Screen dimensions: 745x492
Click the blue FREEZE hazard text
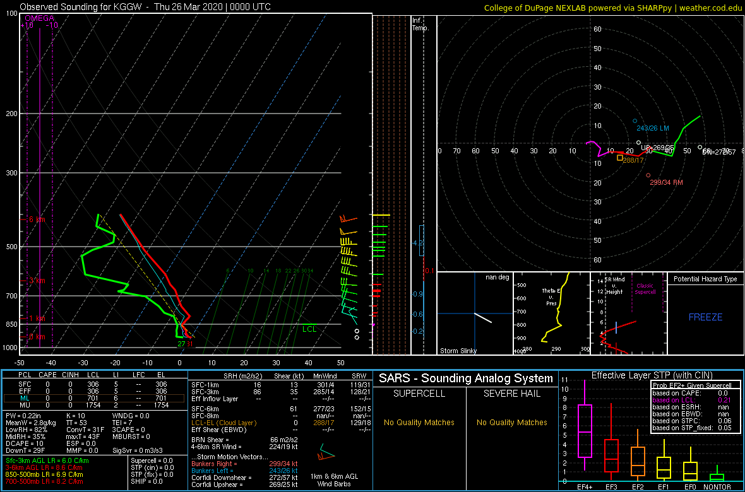tap(705, 317)
